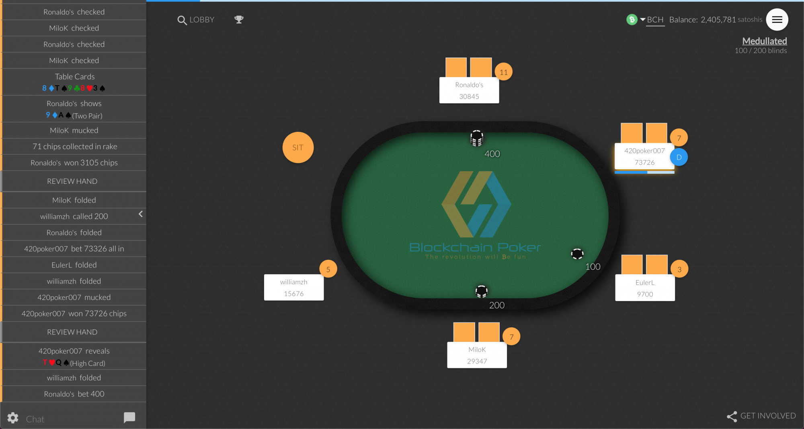This screenshot has height=429, width=804.
Task: Click EulerL's face-down hole cards
Action: pos(644,265)
